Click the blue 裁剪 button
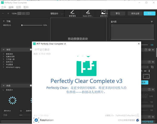 coord(145,82)
